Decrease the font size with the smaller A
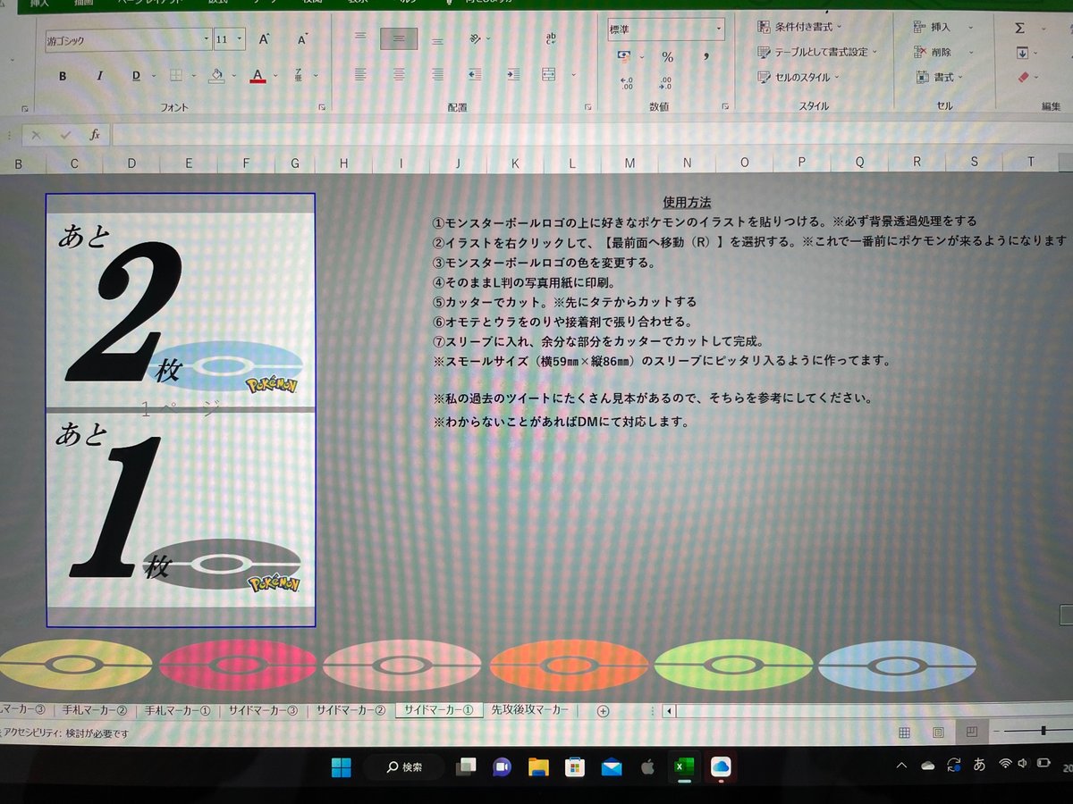 click(302, 39)
